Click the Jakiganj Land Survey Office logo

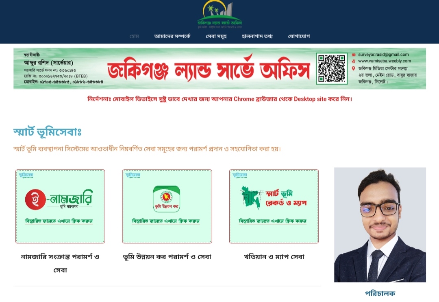219,14
